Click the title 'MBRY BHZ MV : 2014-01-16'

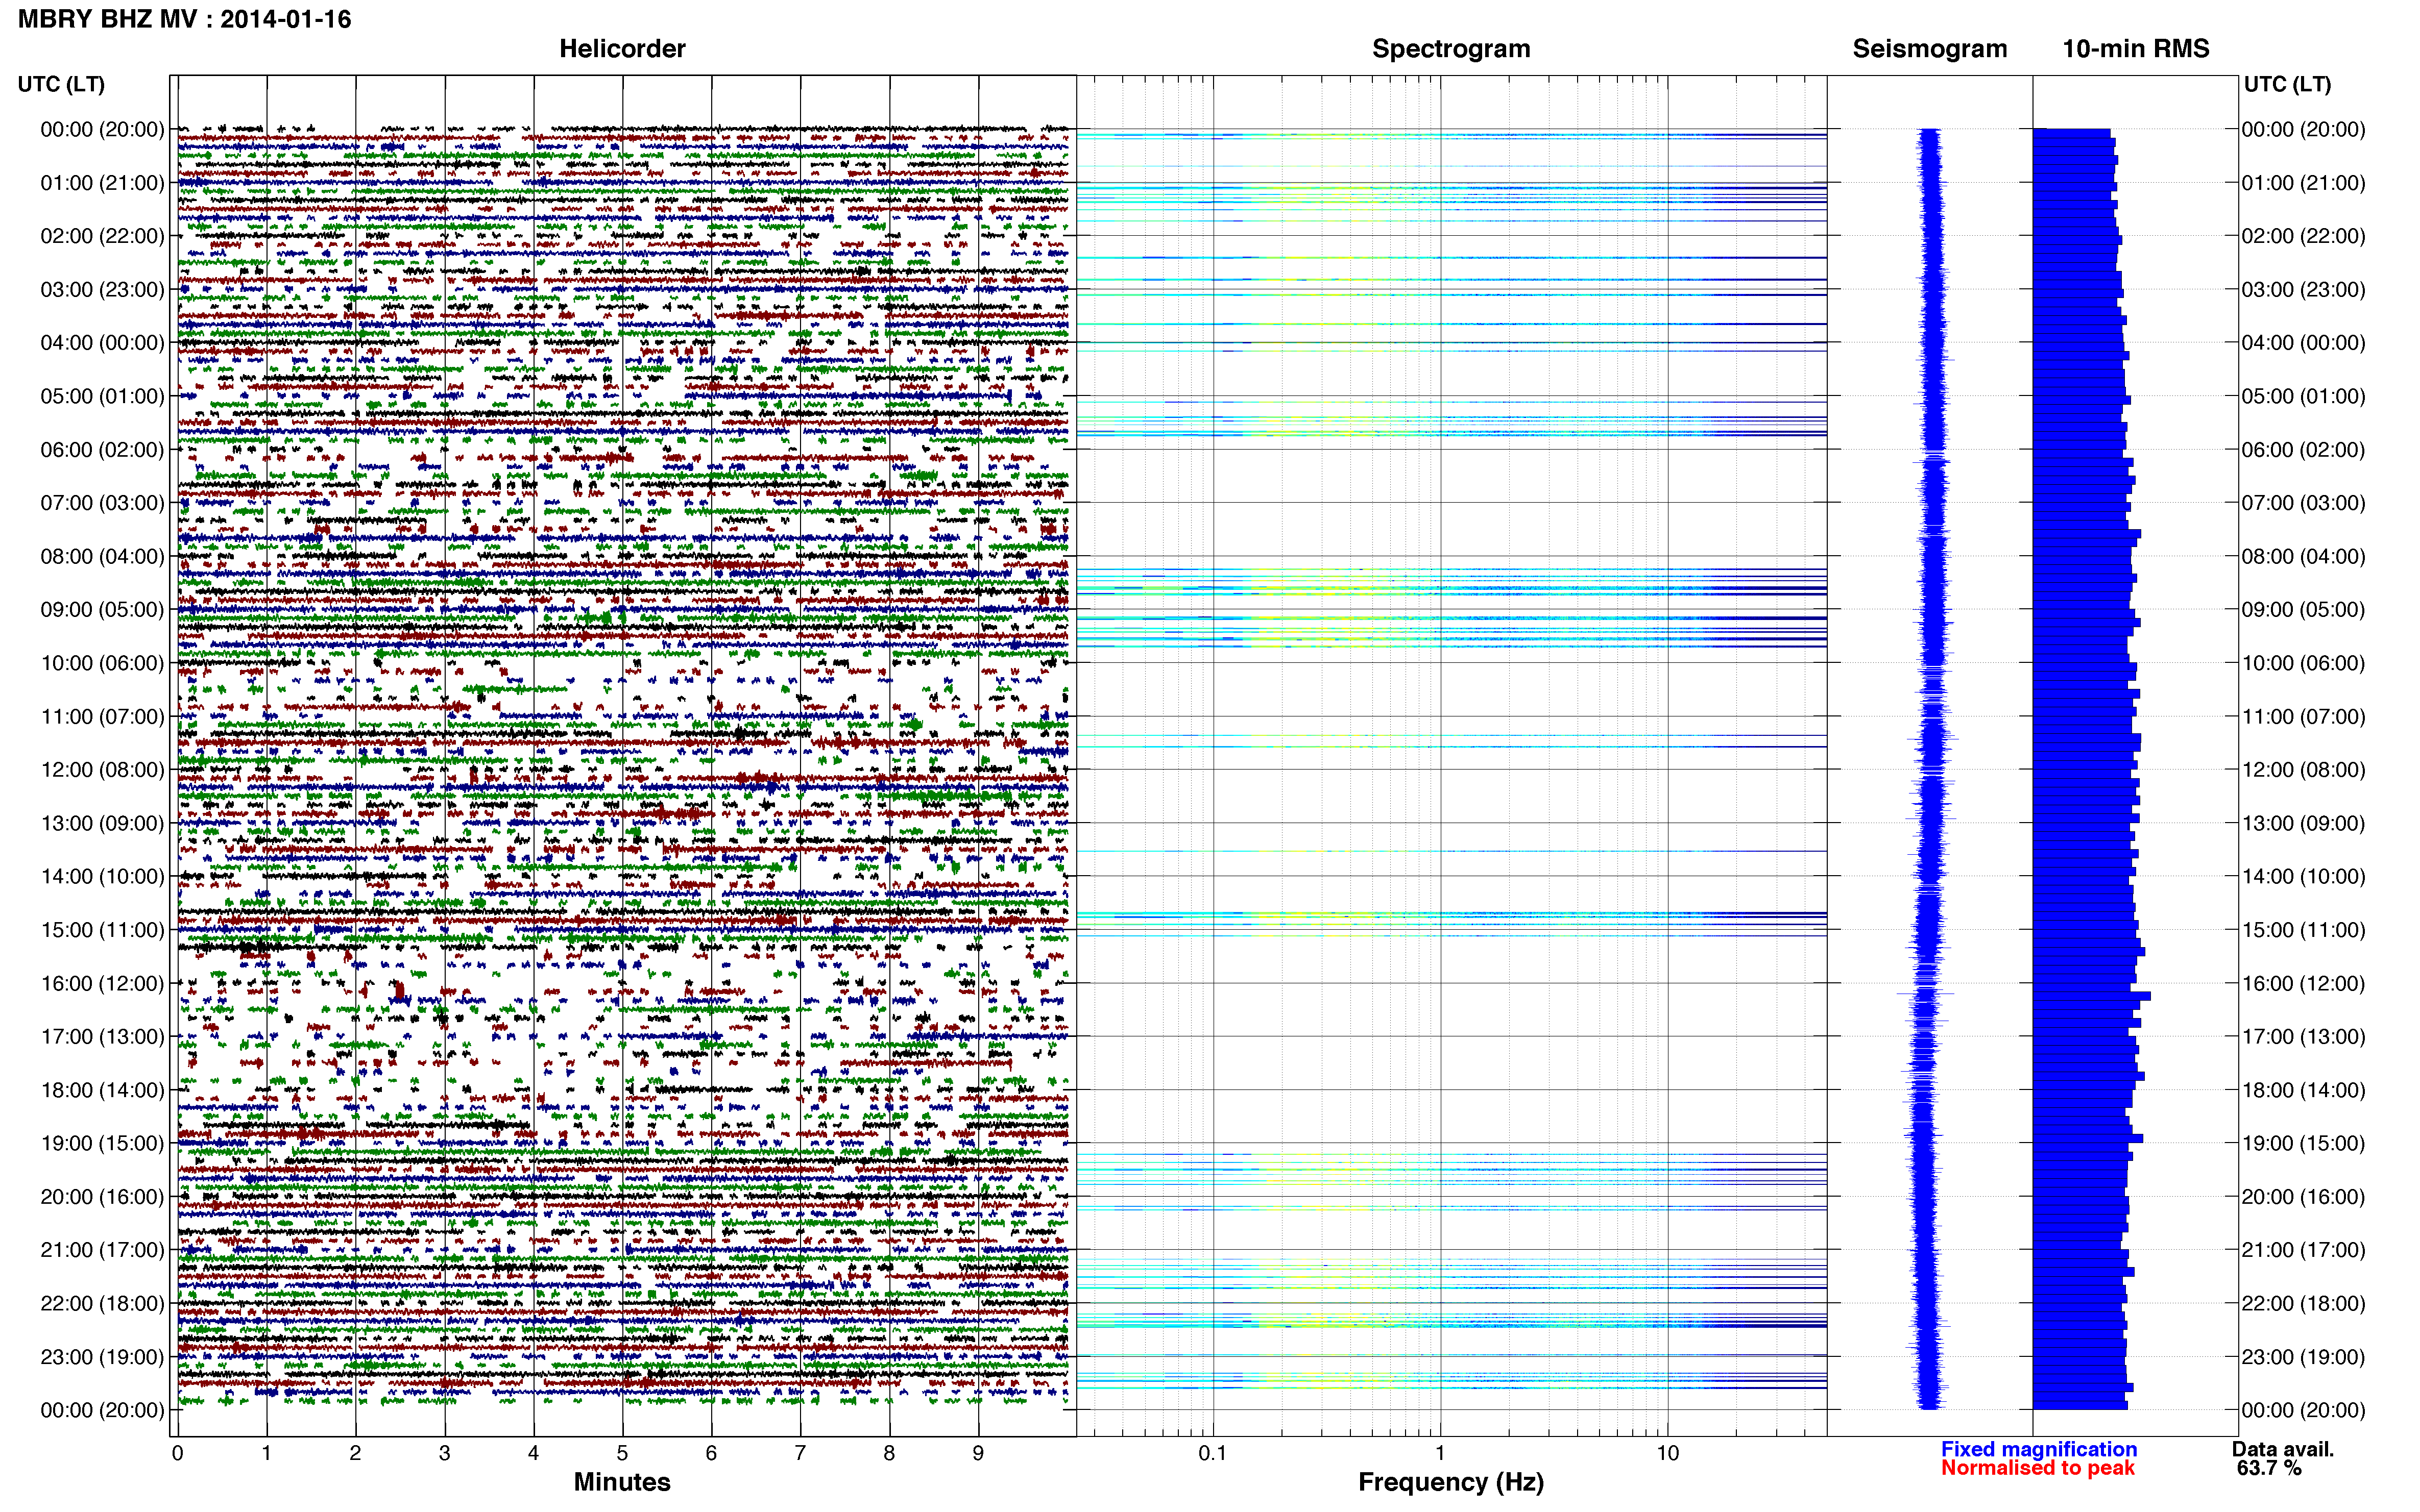[184, 19]
